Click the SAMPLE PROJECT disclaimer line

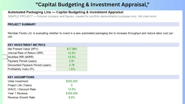[x=82, y=16]
